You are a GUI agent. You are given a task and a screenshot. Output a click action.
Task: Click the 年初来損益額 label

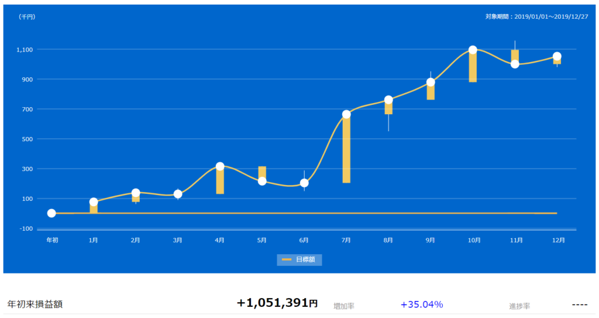35,304
